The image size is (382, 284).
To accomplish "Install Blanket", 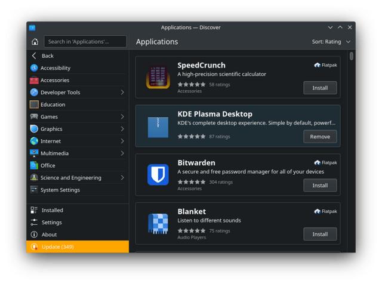I will pyautogui.click(x=320, y=234).
